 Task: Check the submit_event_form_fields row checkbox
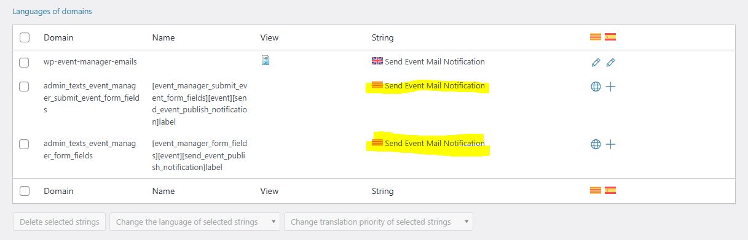click(25, 87)
